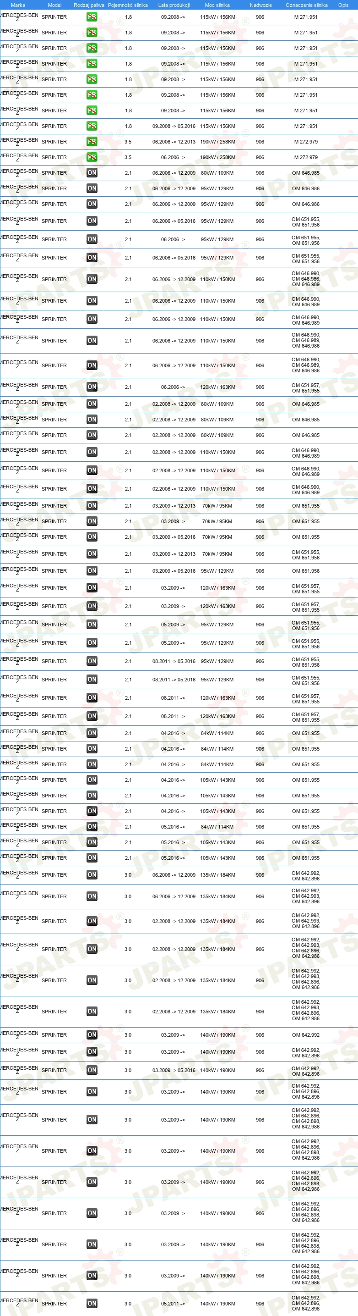Click ON icon in 03.2009 -> 05.2016 140kW row
This screenshot has height=1316, width=358.
92,1070
